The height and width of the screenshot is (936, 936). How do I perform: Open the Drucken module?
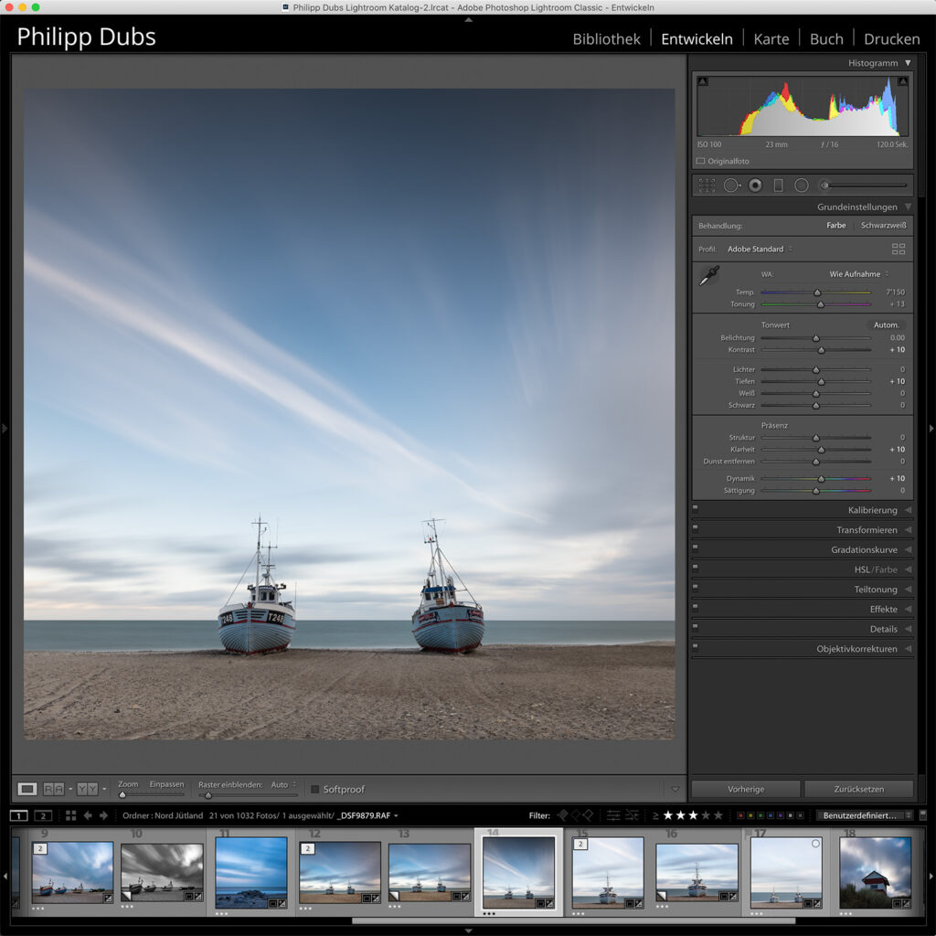891,38
